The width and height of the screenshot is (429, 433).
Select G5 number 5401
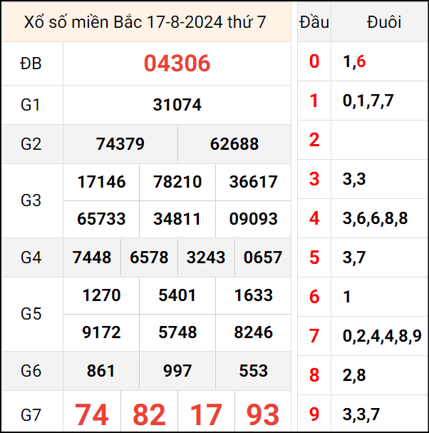click(177, 295)
